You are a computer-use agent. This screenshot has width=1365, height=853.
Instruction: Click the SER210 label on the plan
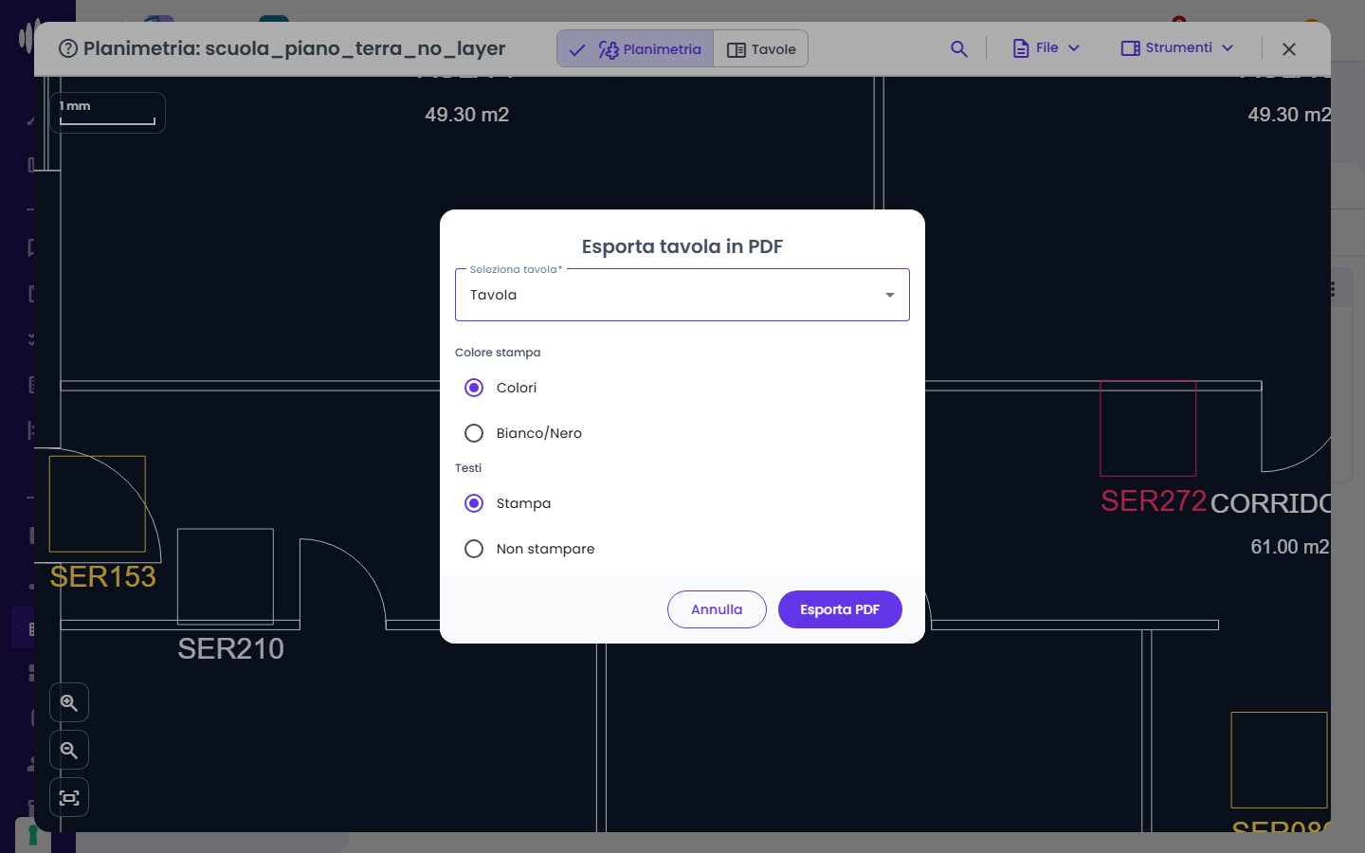coord(230,648)
